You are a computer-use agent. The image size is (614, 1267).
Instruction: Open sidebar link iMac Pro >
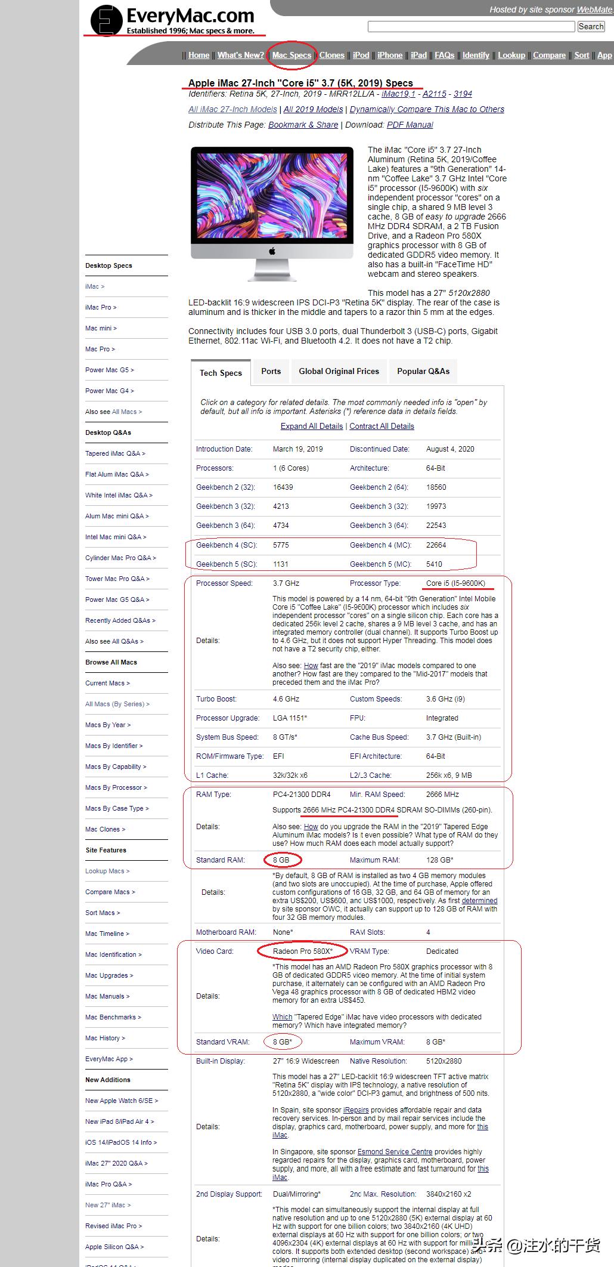click(101, 307)
